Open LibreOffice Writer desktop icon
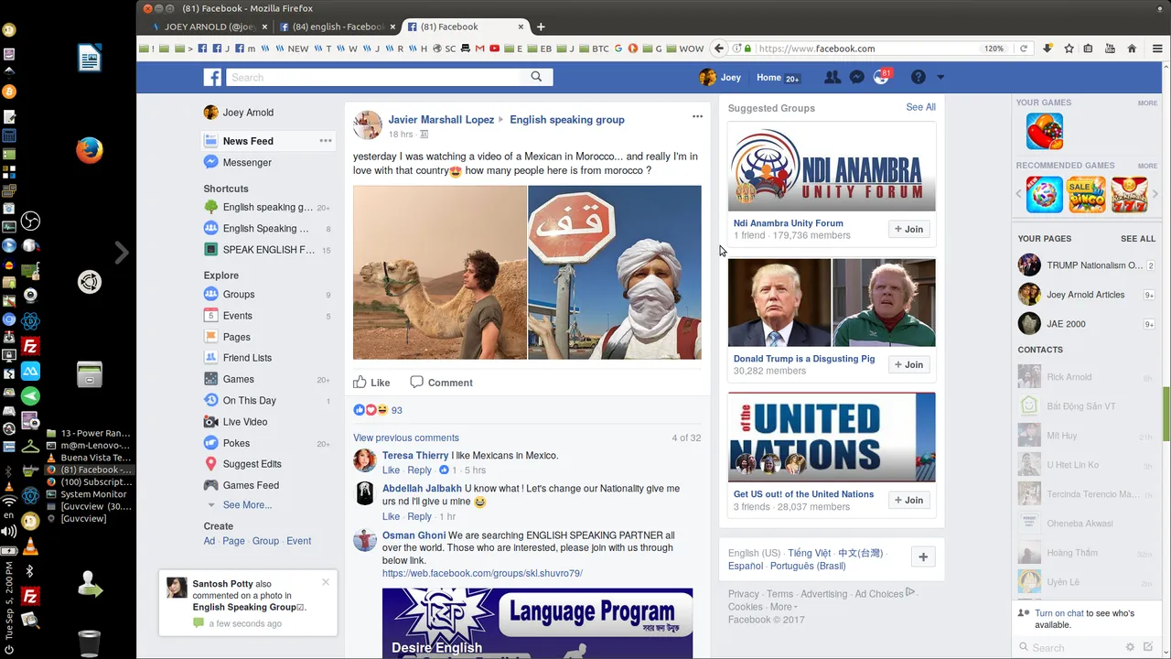The image size is (1171, 659). [x=89, y=59]
